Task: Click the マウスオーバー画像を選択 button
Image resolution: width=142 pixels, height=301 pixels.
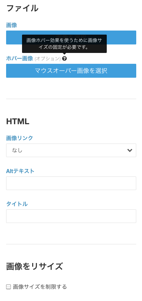Action: click(71, 71)
